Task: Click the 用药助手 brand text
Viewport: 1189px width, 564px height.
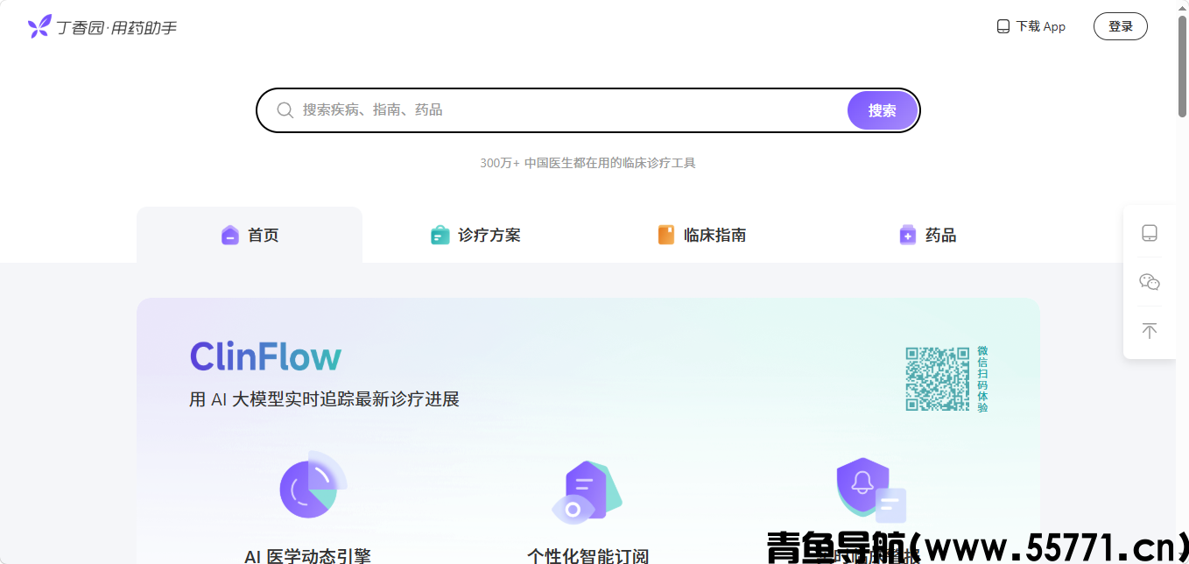Action: (x=144, y=28)
